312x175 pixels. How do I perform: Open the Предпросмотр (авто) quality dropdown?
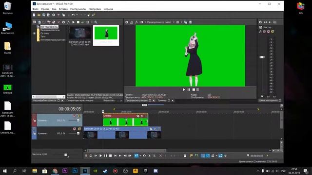click(160, 22)
